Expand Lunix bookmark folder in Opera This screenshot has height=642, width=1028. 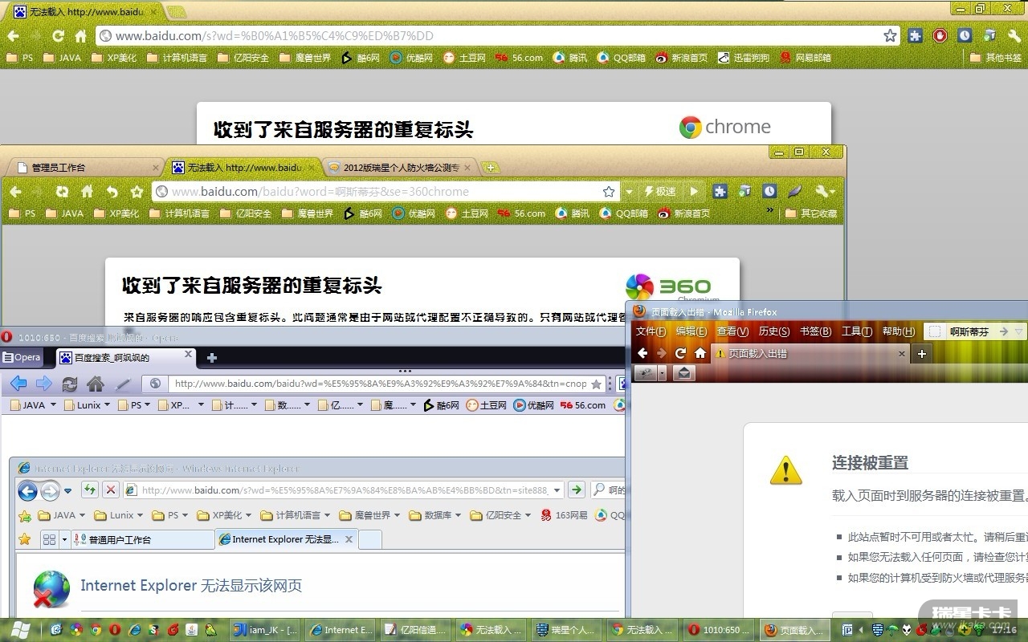point(88,405)
